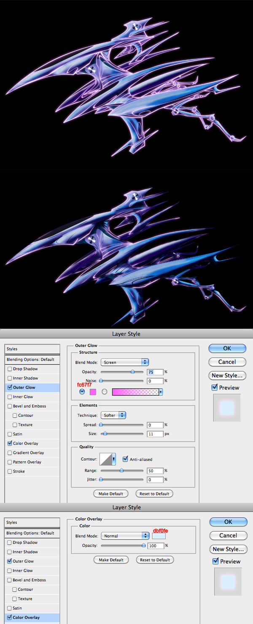Click the Jitter slider handle
Viewport: 253px width, 624px height.
(101, 480)
